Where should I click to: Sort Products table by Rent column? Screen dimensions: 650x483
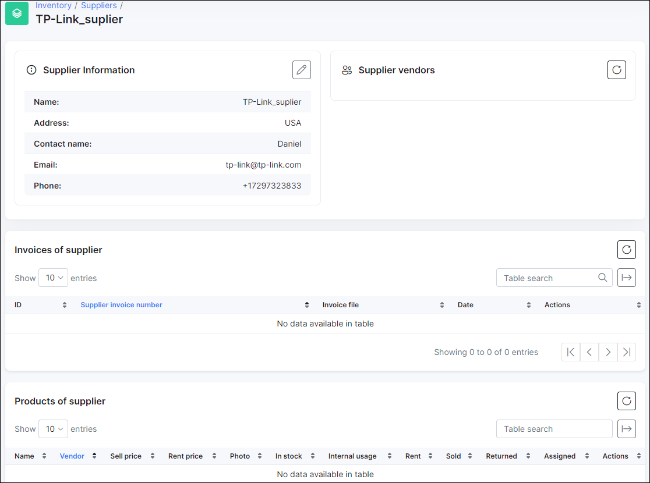point(419,456)
